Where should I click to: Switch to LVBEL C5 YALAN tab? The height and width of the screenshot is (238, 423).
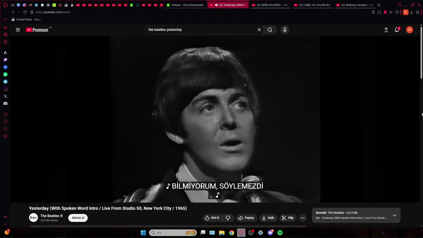[313, 5]
